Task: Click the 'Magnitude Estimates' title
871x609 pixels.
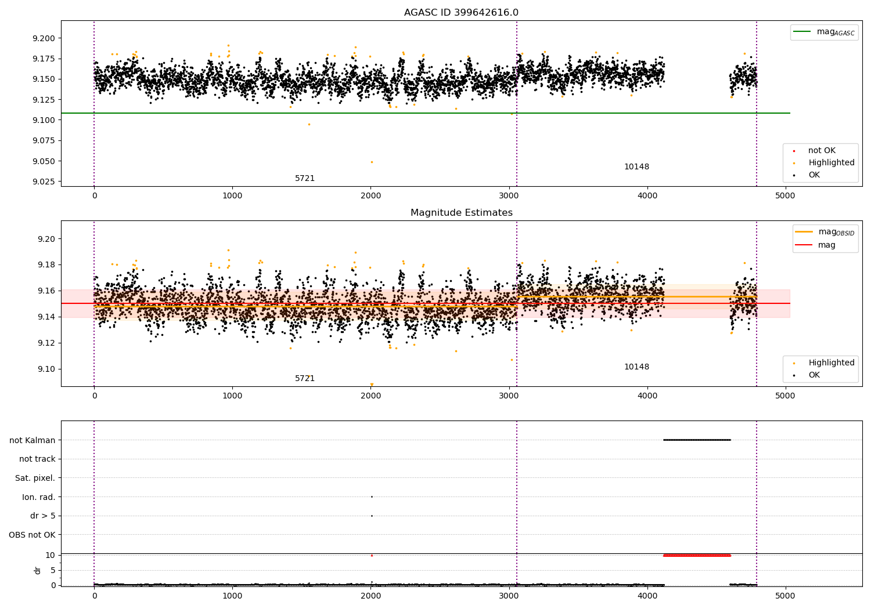Action: (x=461, y=213)
